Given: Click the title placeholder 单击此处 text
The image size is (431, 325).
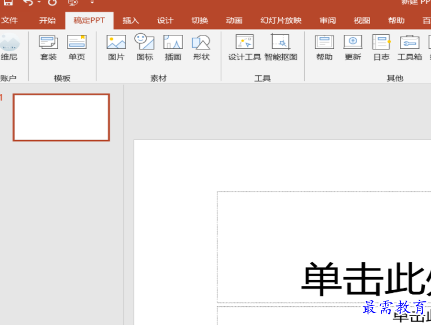Looking at the screenshot, I should coord(366,279).
